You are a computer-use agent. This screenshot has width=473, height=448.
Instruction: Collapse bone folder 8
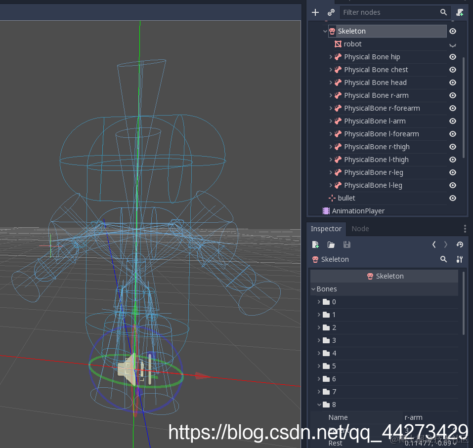[x=319, y=405]
